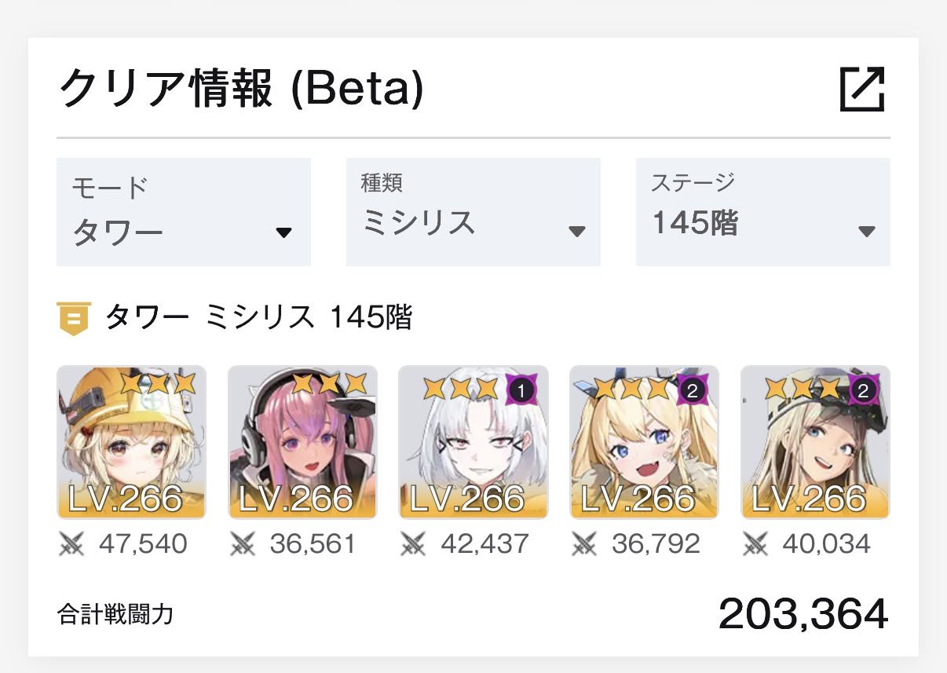The width and height of the screenshot is (947, 673).
Task: Open the モード dropdown showing タワー
Action: pyautogui.click(x=184, y=212)
